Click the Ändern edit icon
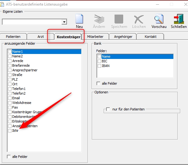This screenshot has width=188, height=165. [x=99, y=19]
